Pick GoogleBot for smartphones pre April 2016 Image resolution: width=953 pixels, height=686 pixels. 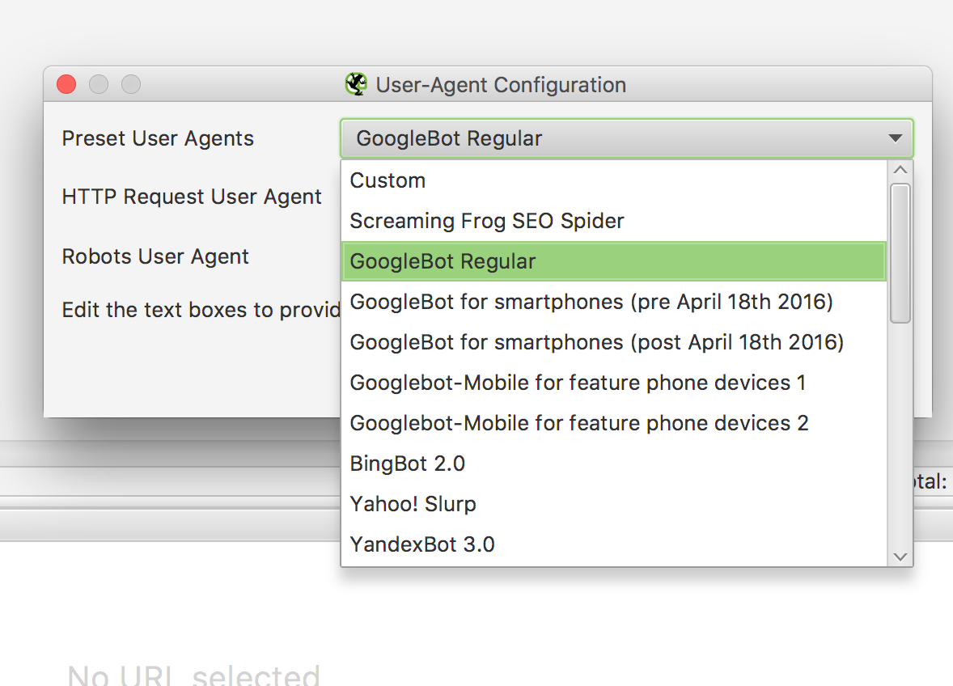pos(591,302)
